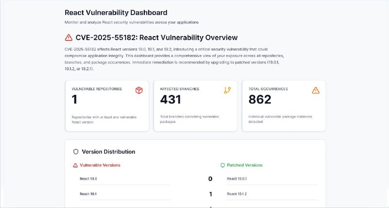Click the Version Distribution section title
The width and height of the screenshot is (389, 208).
(108, 151)
